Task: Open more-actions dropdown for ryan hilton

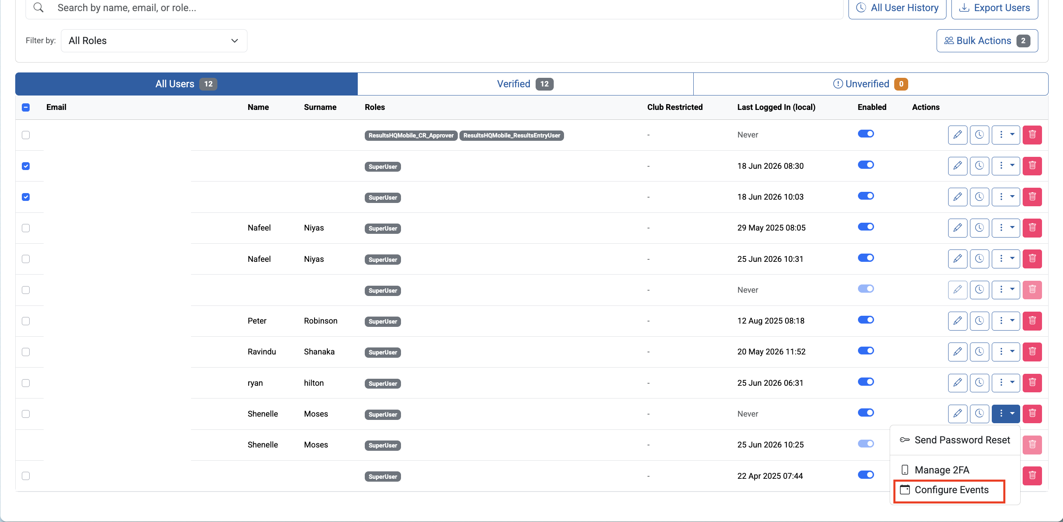Action: (1006, 383)
